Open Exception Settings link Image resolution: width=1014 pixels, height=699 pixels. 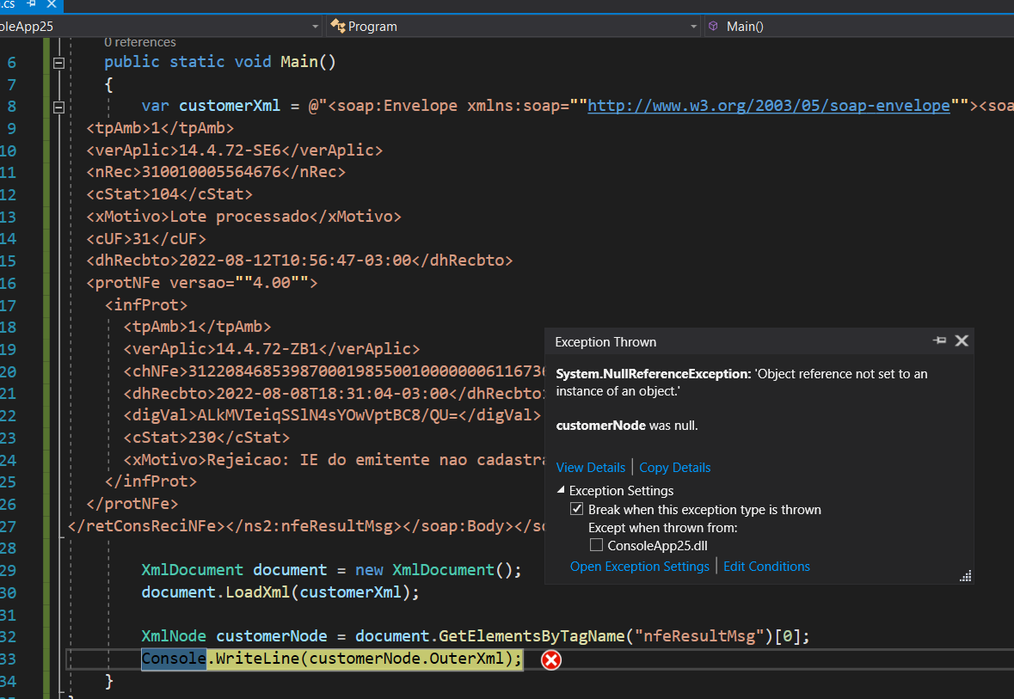click(x=640, y=567)
